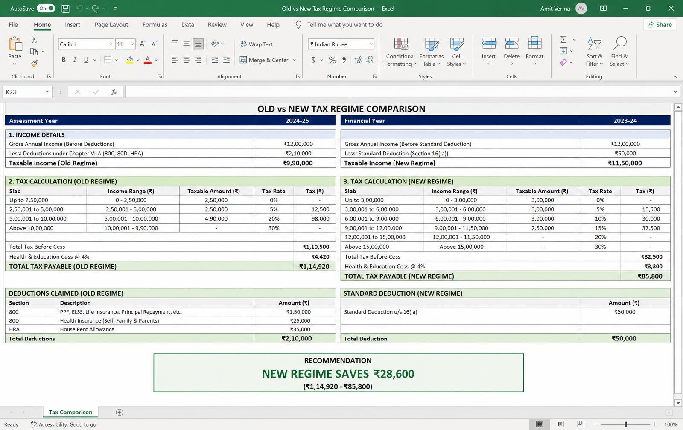This screenshot has width=683, height=430.
Task: Select the Format Painter brush
Action: [x=34, y=64]
